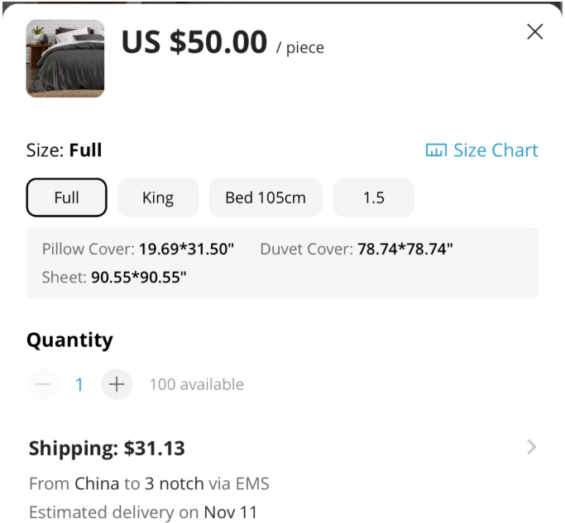Open the Size Chart link
Viewport: 565px width, 523px height.
(x=495, y=150)
